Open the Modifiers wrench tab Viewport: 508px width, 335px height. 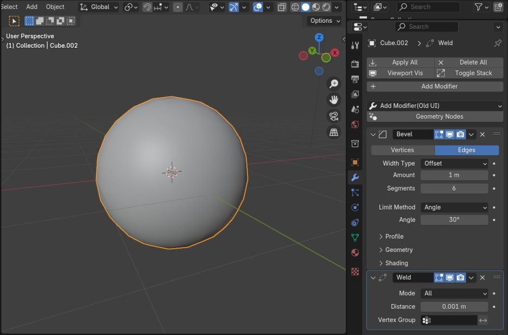point(355,177)
